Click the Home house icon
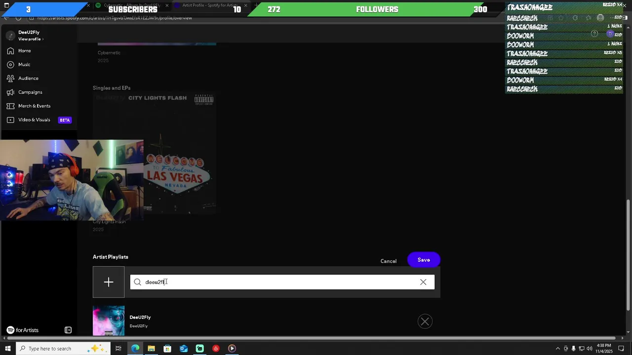The height and width of the screenshot is (355, 632). [x=10, y=51]
